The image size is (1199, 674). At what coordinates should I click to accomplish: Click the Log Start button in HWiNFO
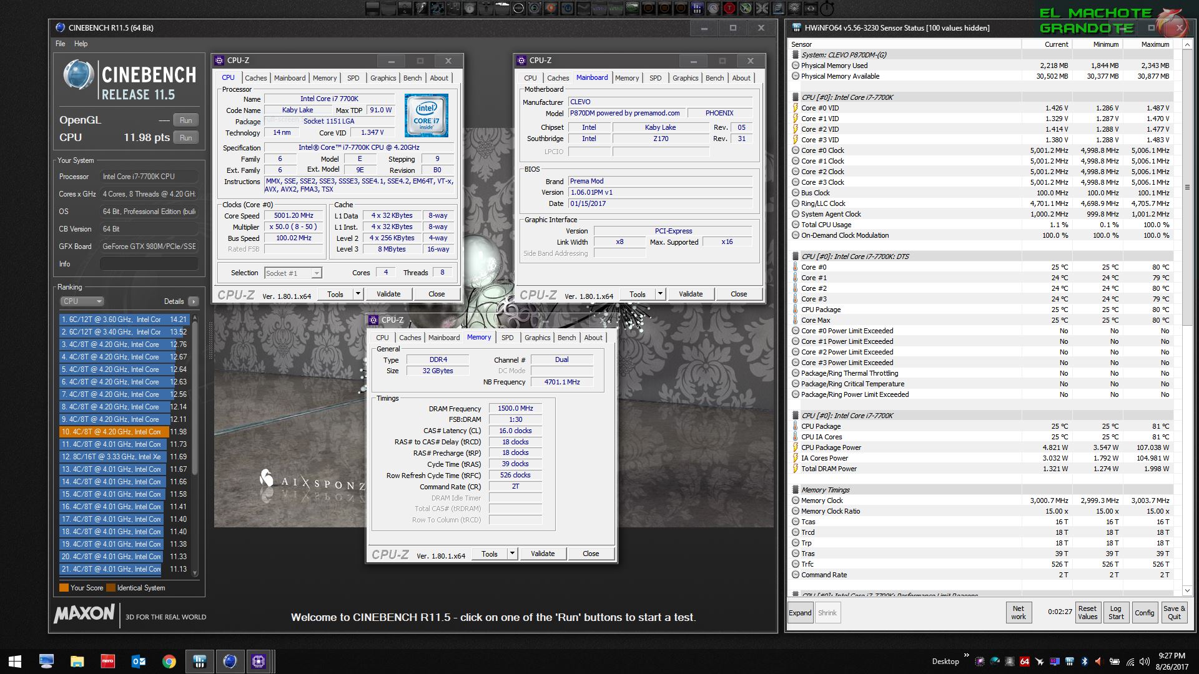pyautogui.click(x=1116, y=612)
